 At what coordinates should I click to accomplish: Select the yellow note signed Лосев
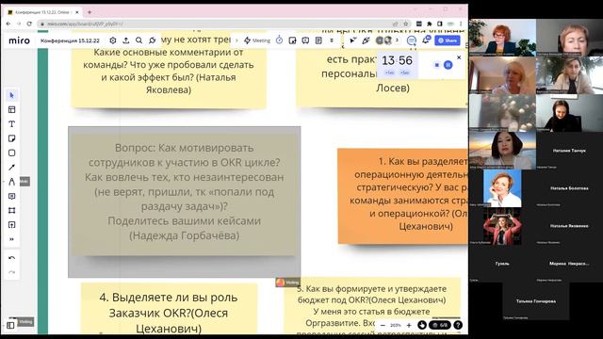pos(382,69)
